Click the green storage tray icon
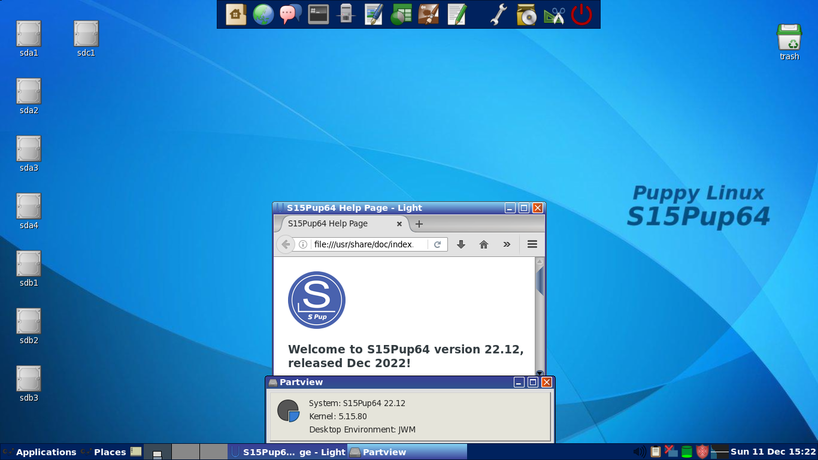This screenshot has height=460, width=818. point(687,452)
